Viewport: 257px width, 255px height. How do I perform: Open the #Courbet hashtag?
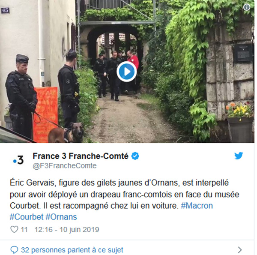27,217
